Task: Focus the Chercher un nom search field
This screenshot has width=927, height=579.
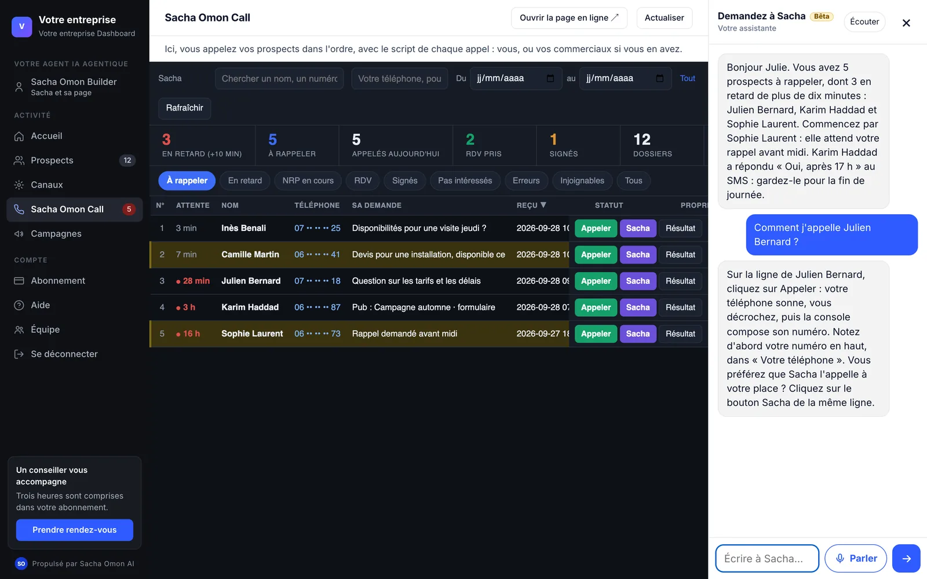Action: (279, 79)
